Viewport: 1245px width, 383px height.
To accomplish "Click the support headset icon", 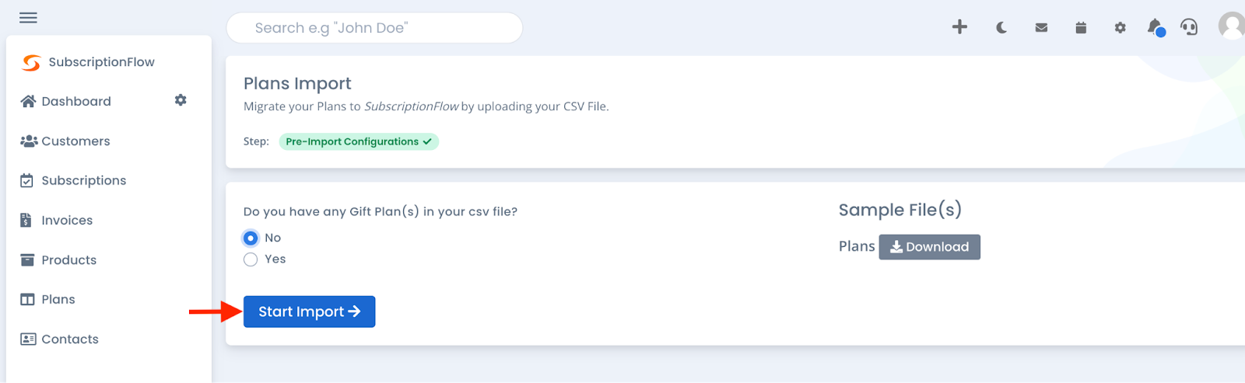I will click(1189, 27).
